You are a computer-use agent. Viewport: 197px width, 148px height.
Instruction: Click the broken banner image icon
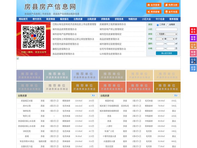click(18, 58)
